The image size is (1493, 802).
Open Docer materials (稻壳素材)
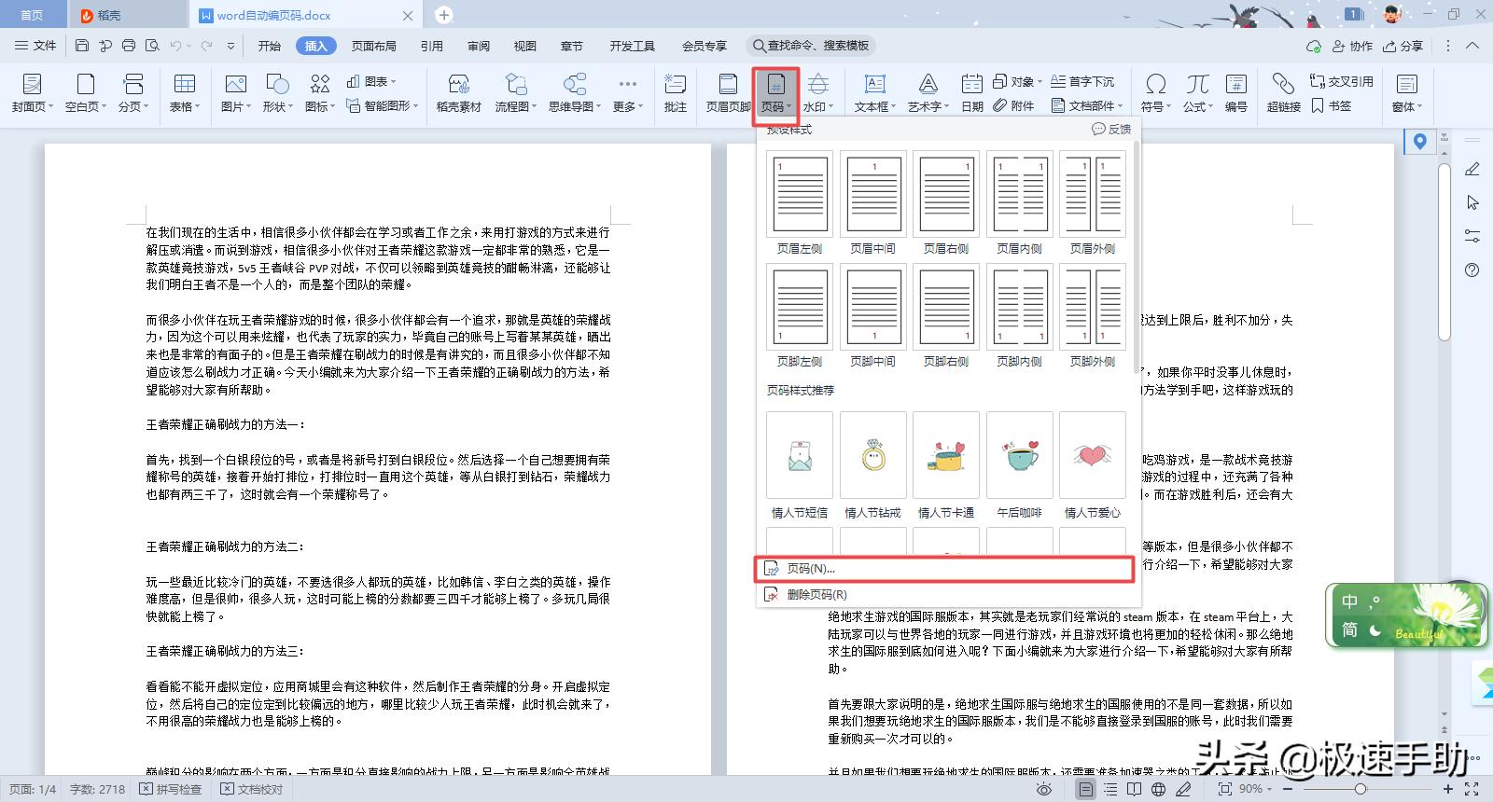click(x=458, y=93)
